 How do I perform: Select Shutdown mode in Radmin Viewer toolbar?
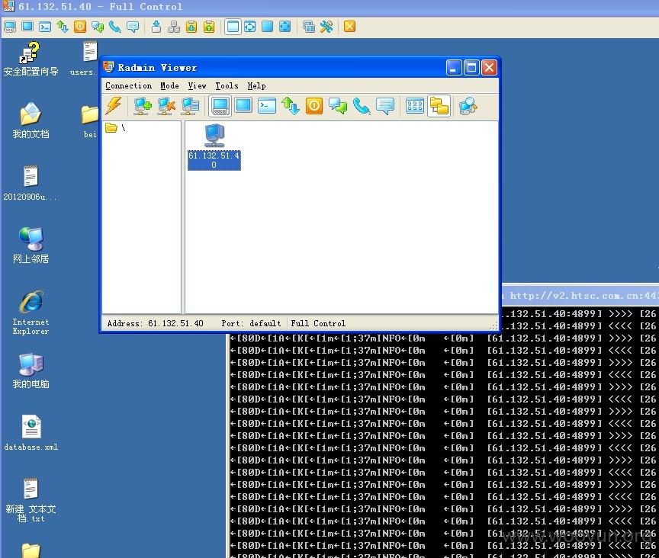pos(314,106)
